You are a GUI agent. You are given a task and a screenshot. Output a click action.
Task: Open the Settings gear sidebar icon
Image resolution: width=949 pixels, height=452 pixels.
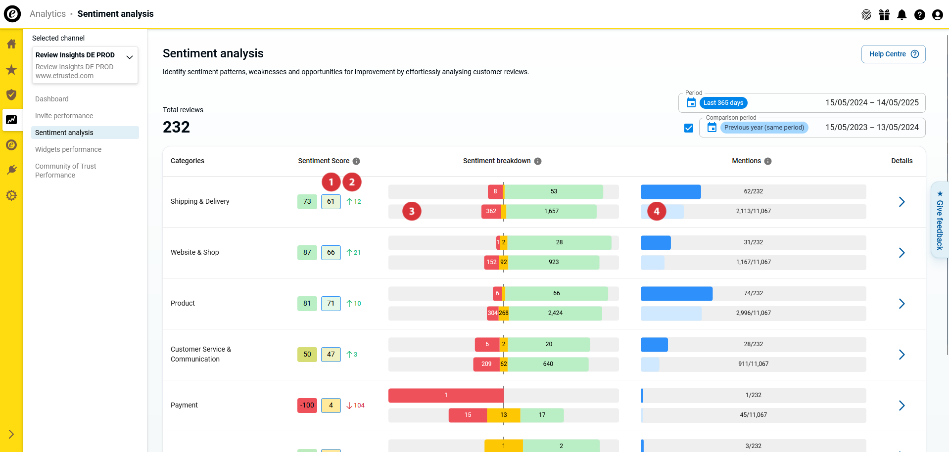[x=11, y=195]
